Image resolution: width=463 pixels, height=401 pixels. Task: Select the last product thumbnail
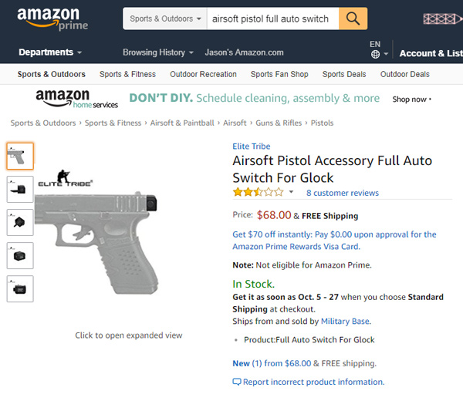click(x=20, y=288)
